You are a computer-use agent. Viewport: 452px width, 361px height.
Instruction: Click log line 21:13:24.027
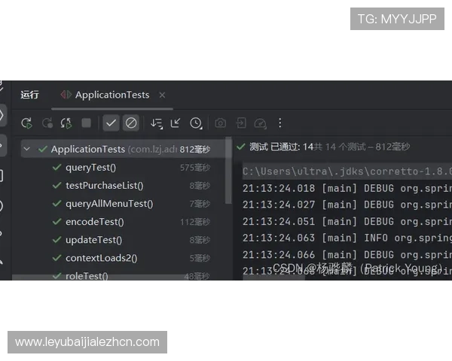[347, 205]
